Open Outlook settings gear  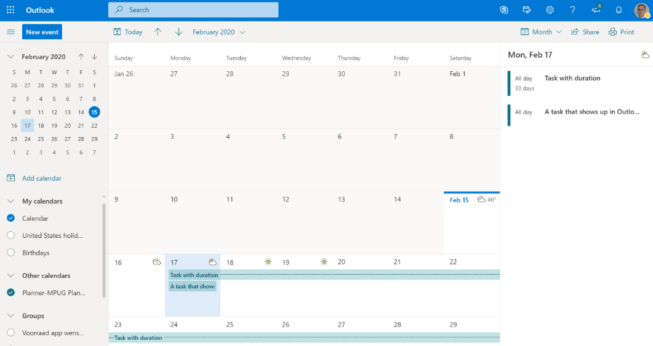click(550, 10)
